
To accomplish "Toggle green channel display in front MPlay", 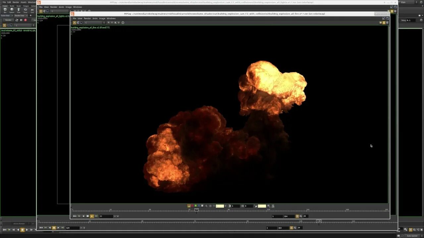I will coord(195,206).
